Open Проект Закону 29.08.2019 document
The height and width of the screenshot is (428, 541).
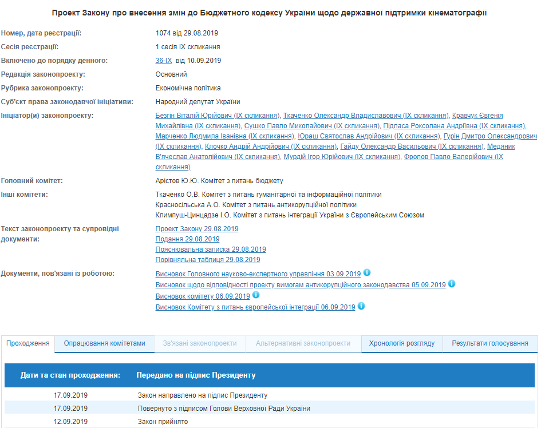pyautogui.click(x=197, y=229)
